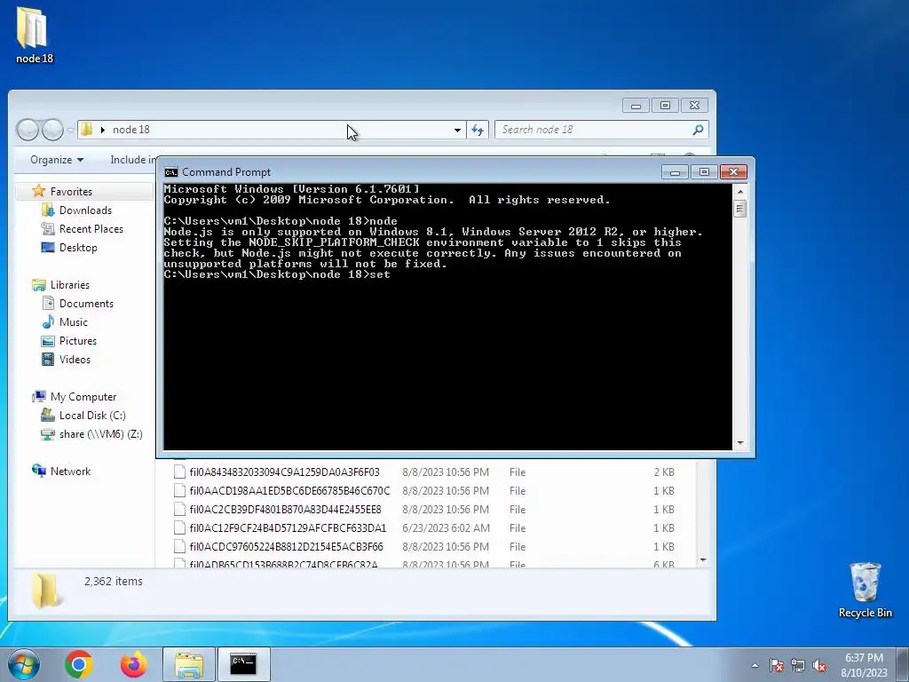Open the Windows Start menu orb
Viewport: 909px width, 682px height.
[x=23, y=664]
